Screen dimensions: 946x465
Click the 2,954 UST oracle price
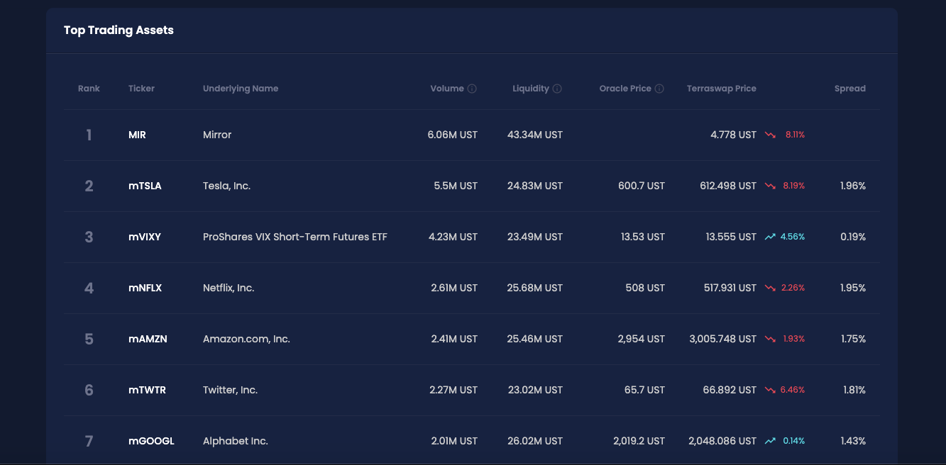[642, 339]
